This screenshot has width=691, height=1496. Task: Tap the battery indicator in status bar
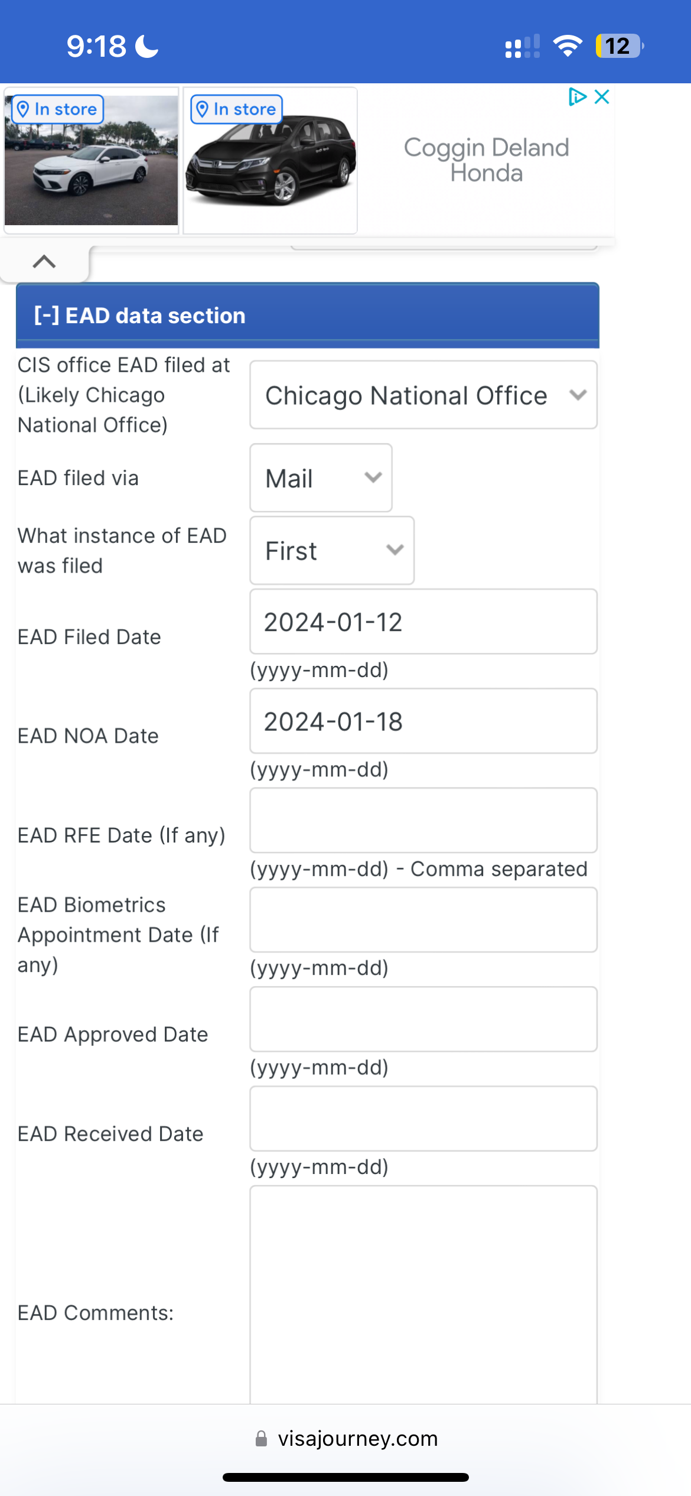point(619,46)
